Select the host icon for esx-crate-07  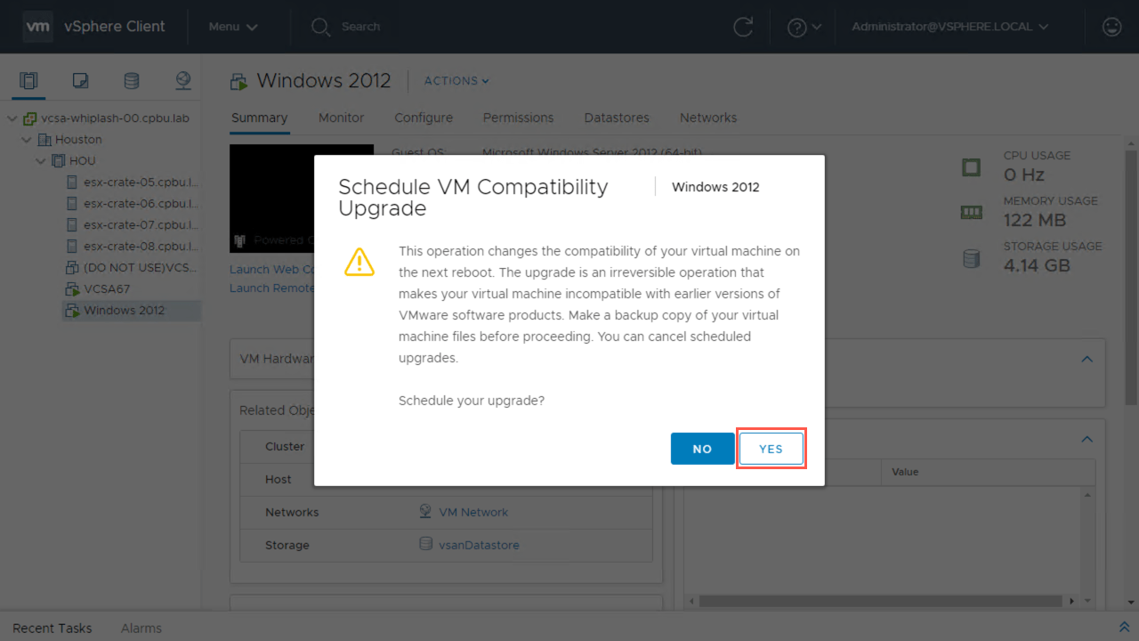[x=73, y=225]
